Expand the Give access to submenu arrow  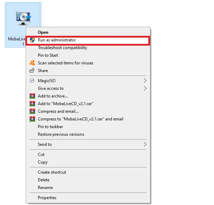point(145,88)
